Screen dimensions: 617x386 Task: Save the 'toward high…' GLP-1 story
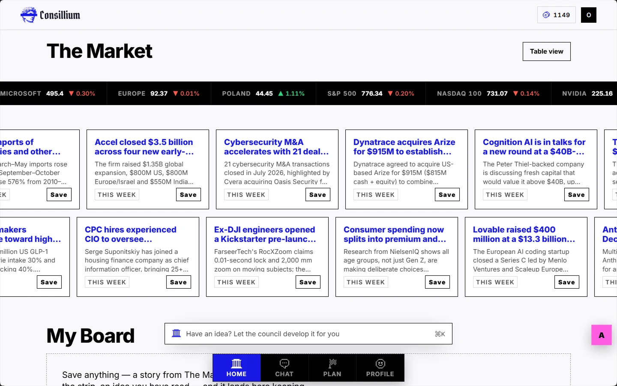coord(49,282)
